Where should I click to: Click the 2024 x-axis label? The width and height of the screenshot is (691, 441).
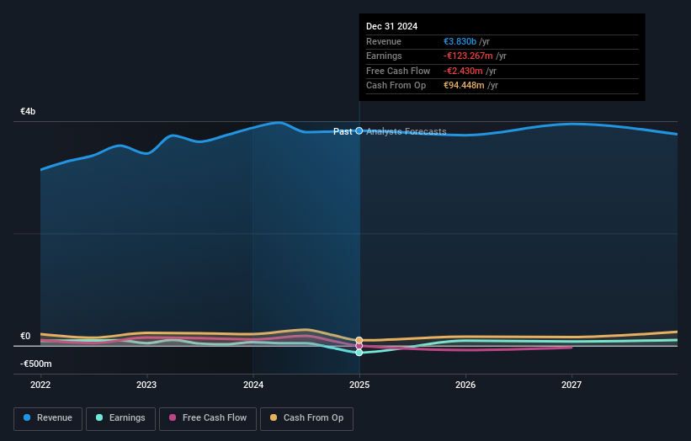[x=253, y=385]
